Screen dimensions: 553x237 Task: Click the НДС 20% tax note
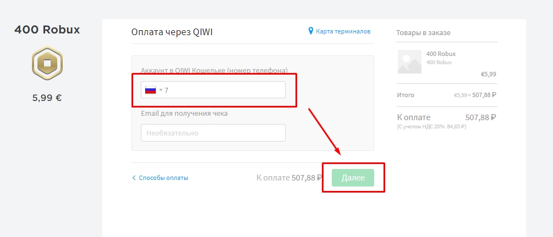tap(431, 126)
